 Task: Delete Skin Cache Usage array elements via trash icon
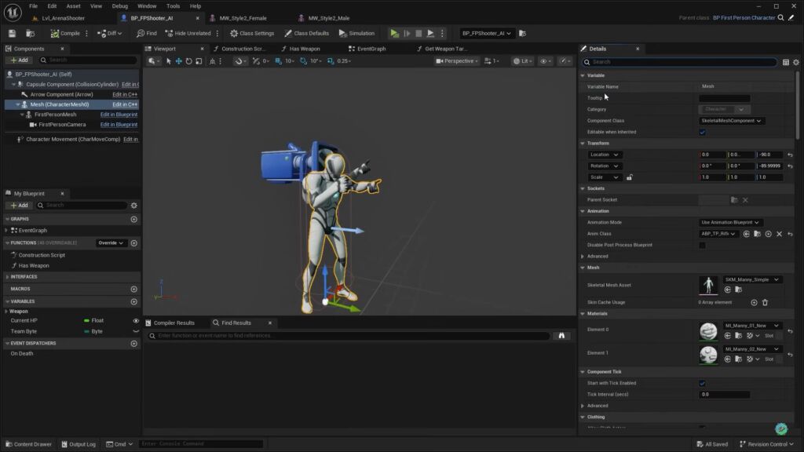coord(766,302)
